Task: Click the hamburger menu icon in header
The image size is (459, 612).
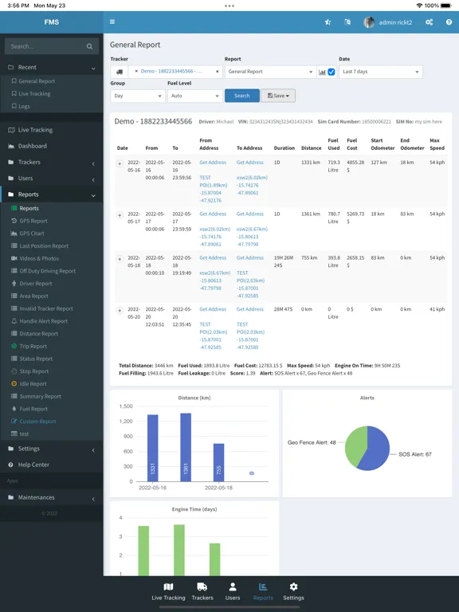Action: click(112, 22)
